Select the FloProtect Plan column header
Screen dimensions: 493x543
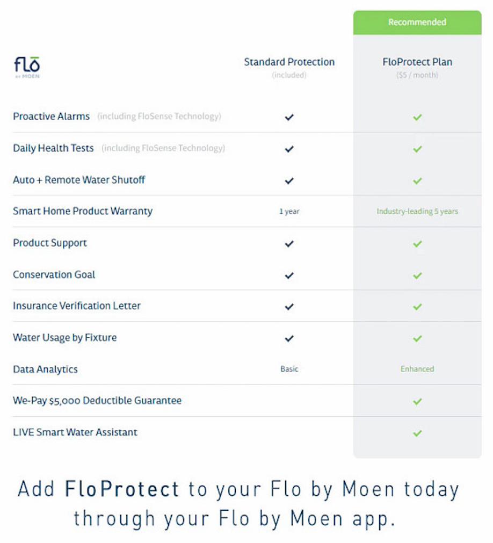(x=417, y=62)
